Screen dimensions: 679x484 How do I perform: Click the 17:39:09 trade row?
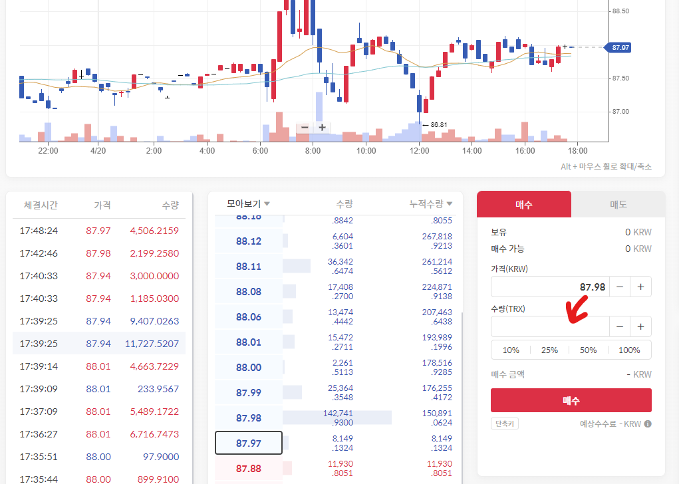point(99,389)
